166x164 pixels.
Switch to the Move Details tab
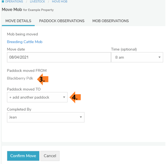(x=18, y=21)
